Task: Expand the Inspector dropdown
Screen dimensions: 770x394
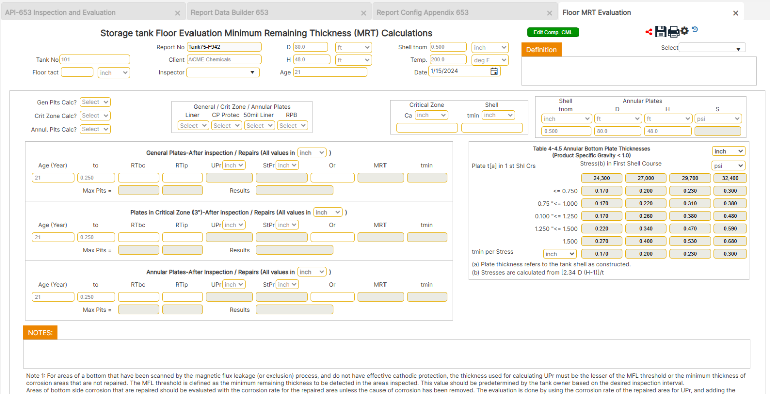Action: pos(223,72)
